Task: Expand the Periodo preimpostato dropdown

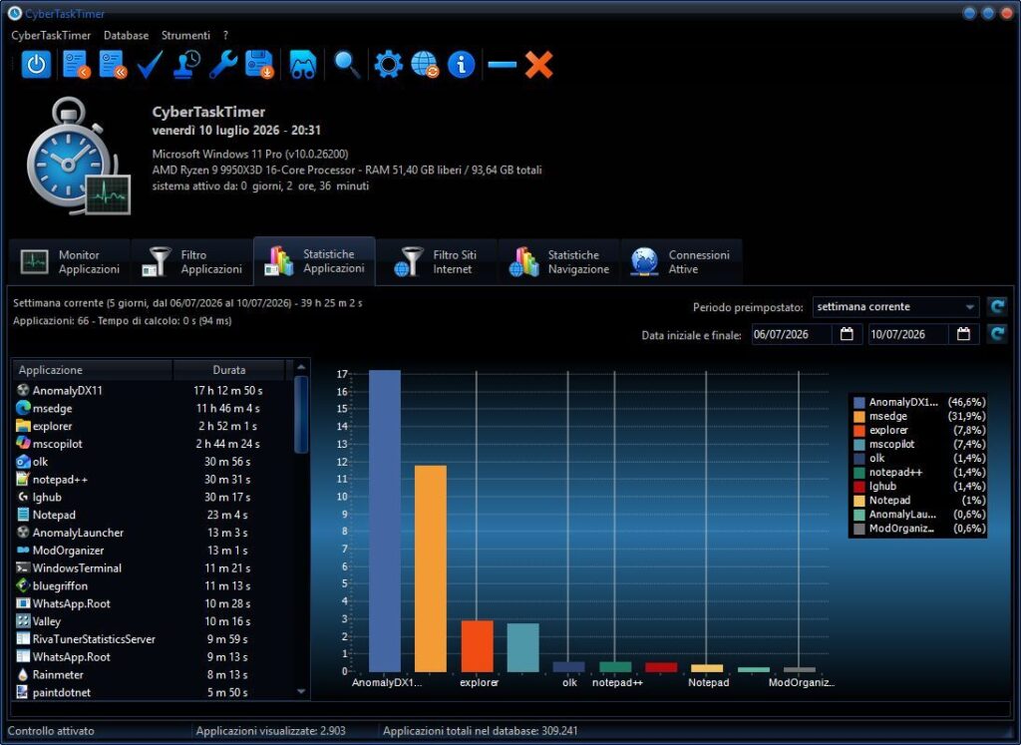Action: point(896,307)
